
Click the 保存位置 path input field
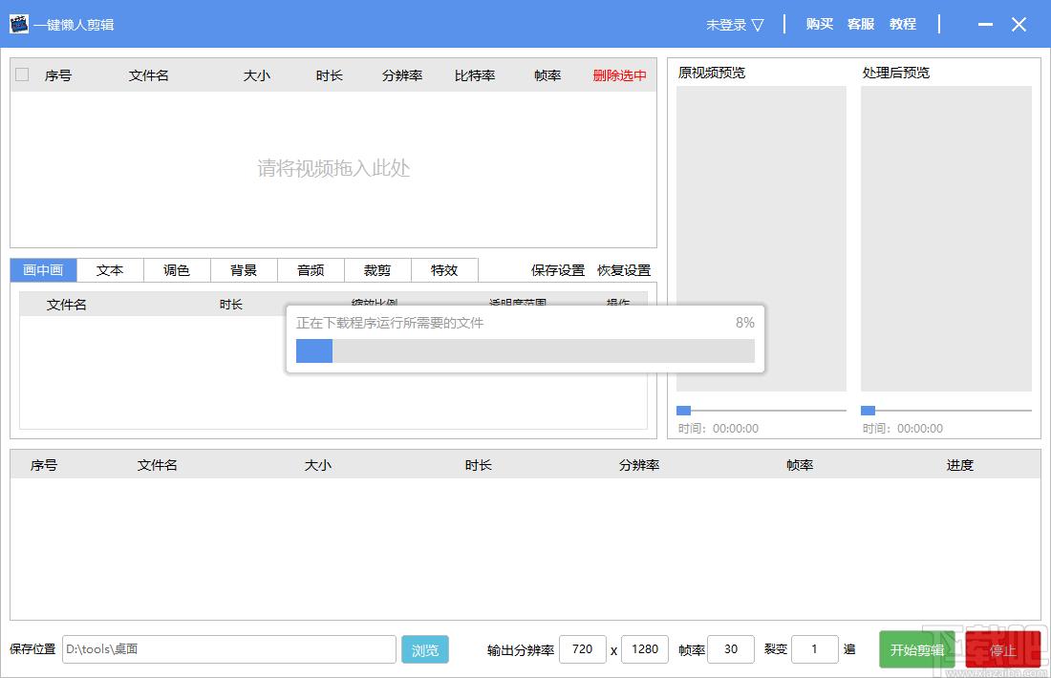pyautogui.click(x=229, y=649)
